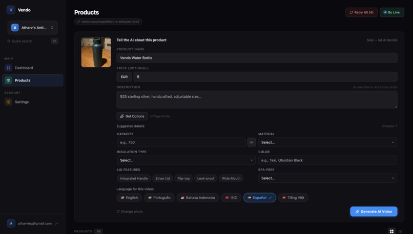This screenshot has height=234, width=413.
Task: Open the vendo.app shop link
Action: pyautogui.click(x=108, y=22)
